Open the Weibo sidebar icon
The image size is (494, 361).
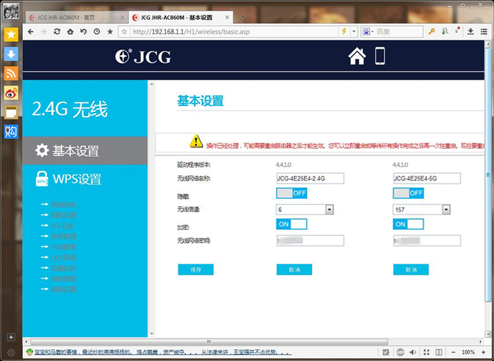tap(11, 93)
